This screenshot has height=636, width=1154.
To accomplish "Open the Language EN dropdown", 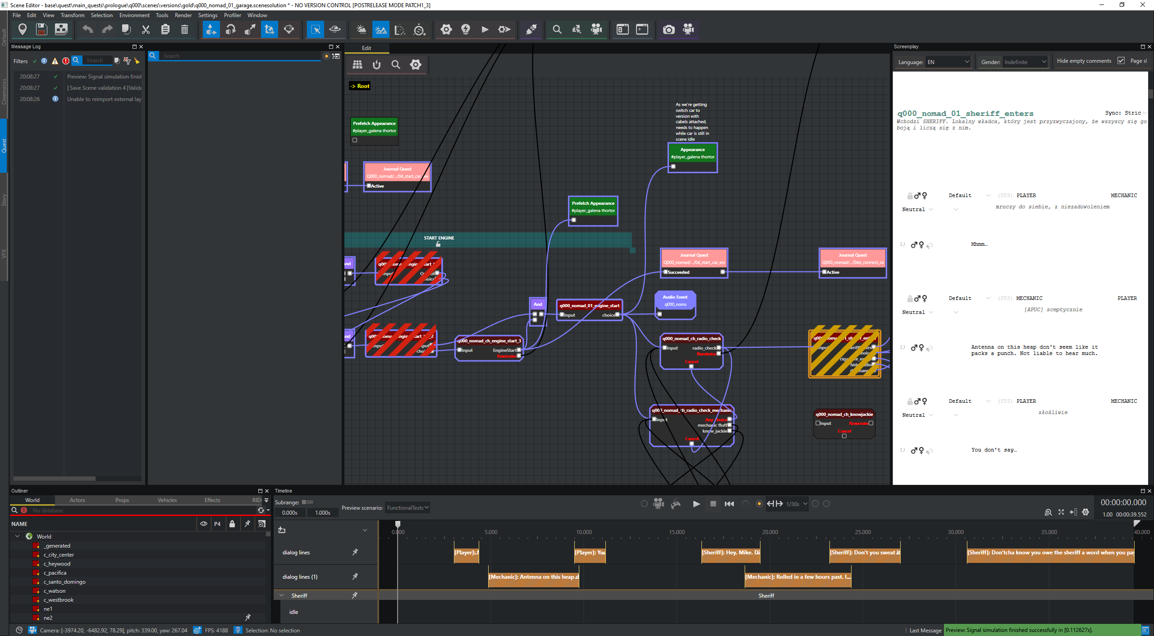I will (948, 62).
